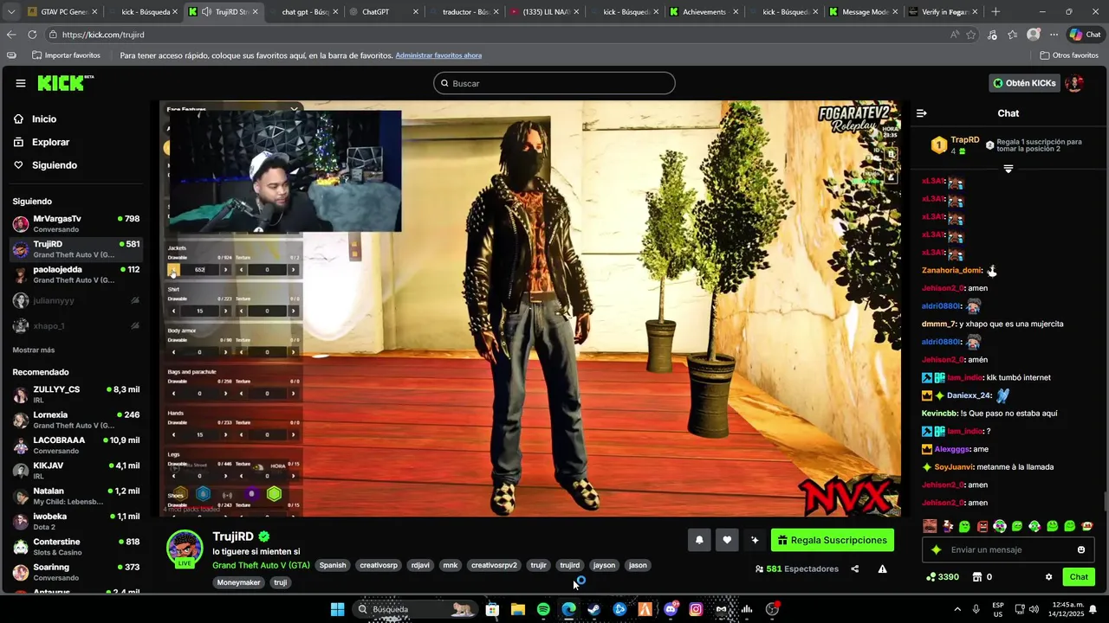Open emoji picker in chat input

pyautogui.click(x=1081, y=549)
